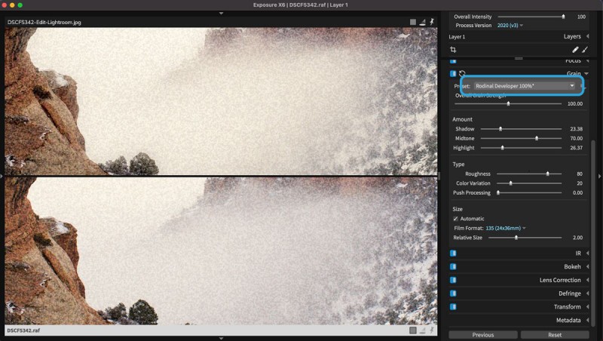Click the Grain panel reset icon
Screen dimensions: 603x341
[x=462, y=73]
